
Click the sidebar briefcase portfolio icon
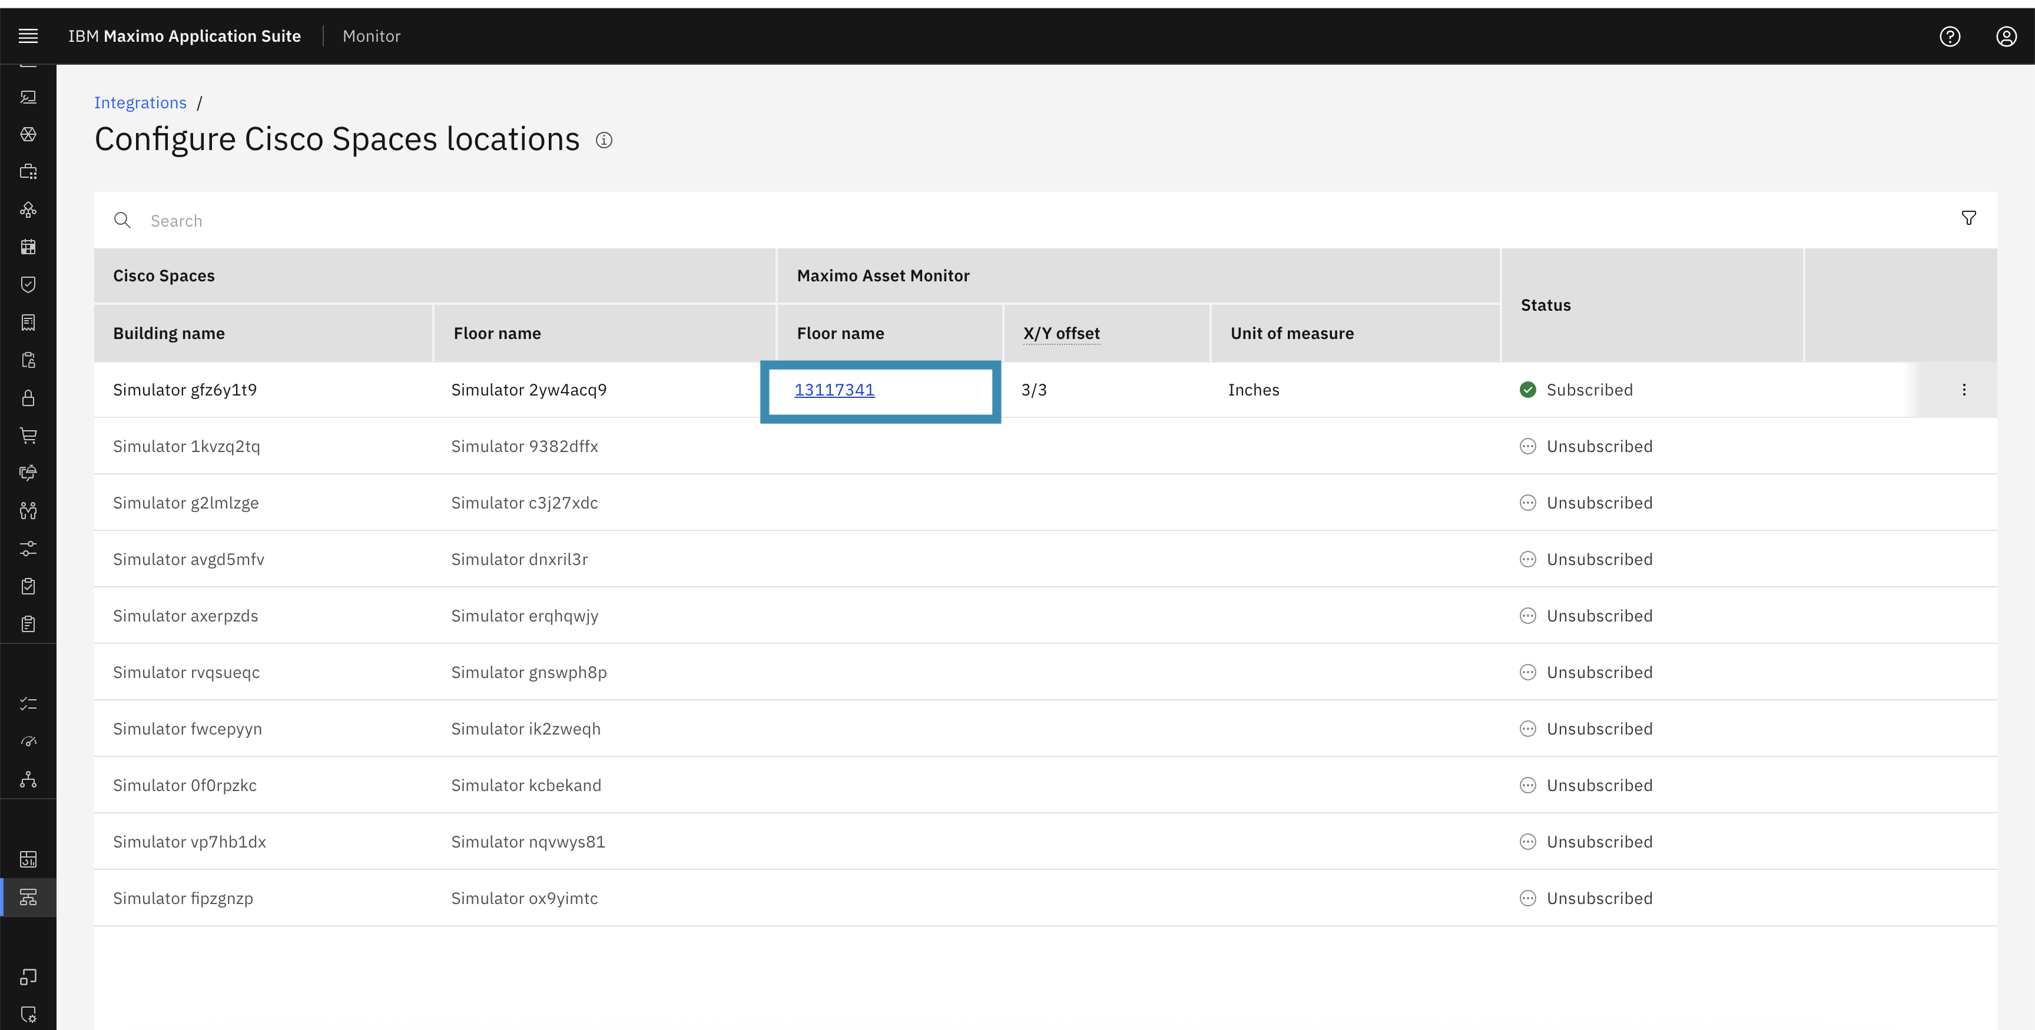click(28, 171)
